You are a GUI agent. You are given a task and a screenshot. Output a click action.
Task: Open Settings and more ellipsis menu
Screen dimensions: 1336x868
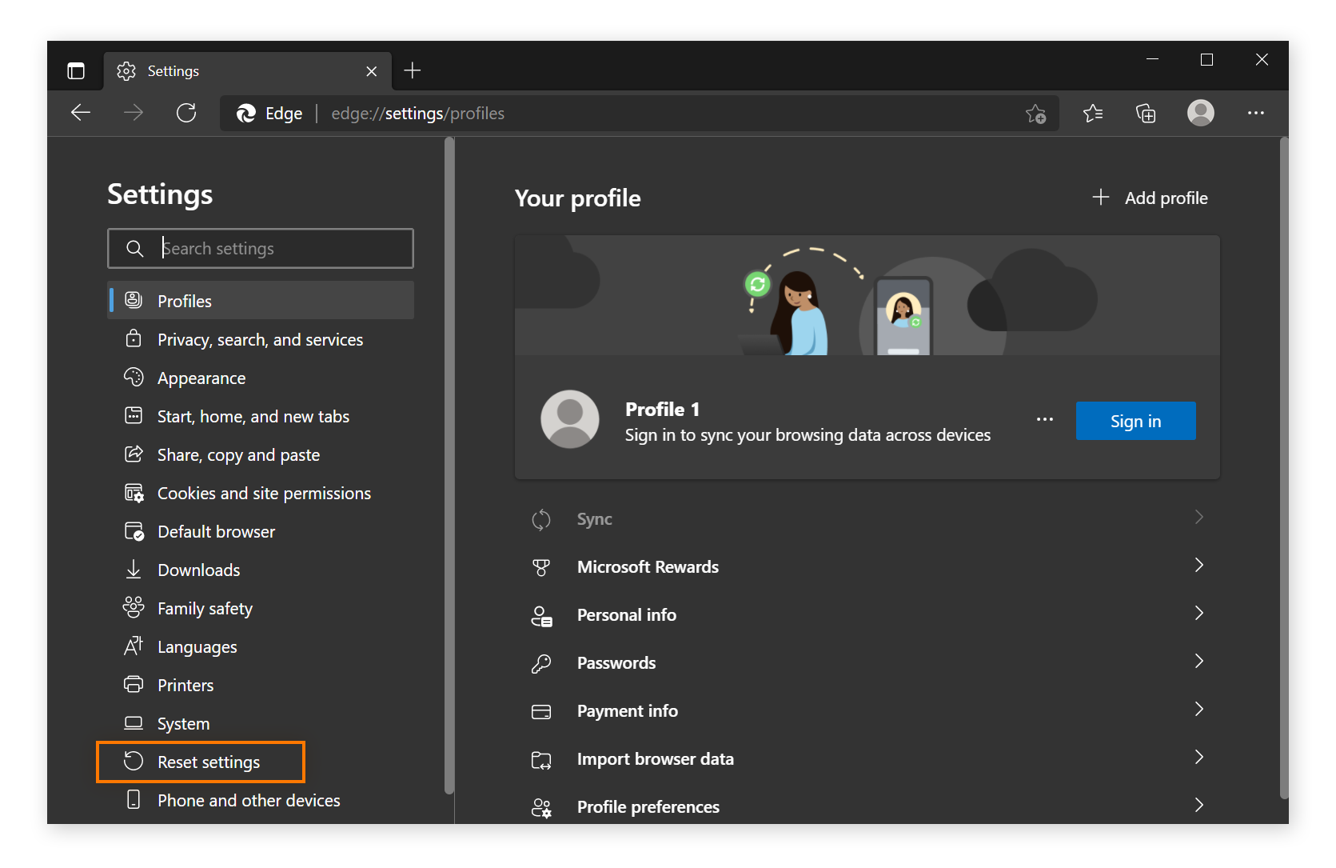[1256, 113]
